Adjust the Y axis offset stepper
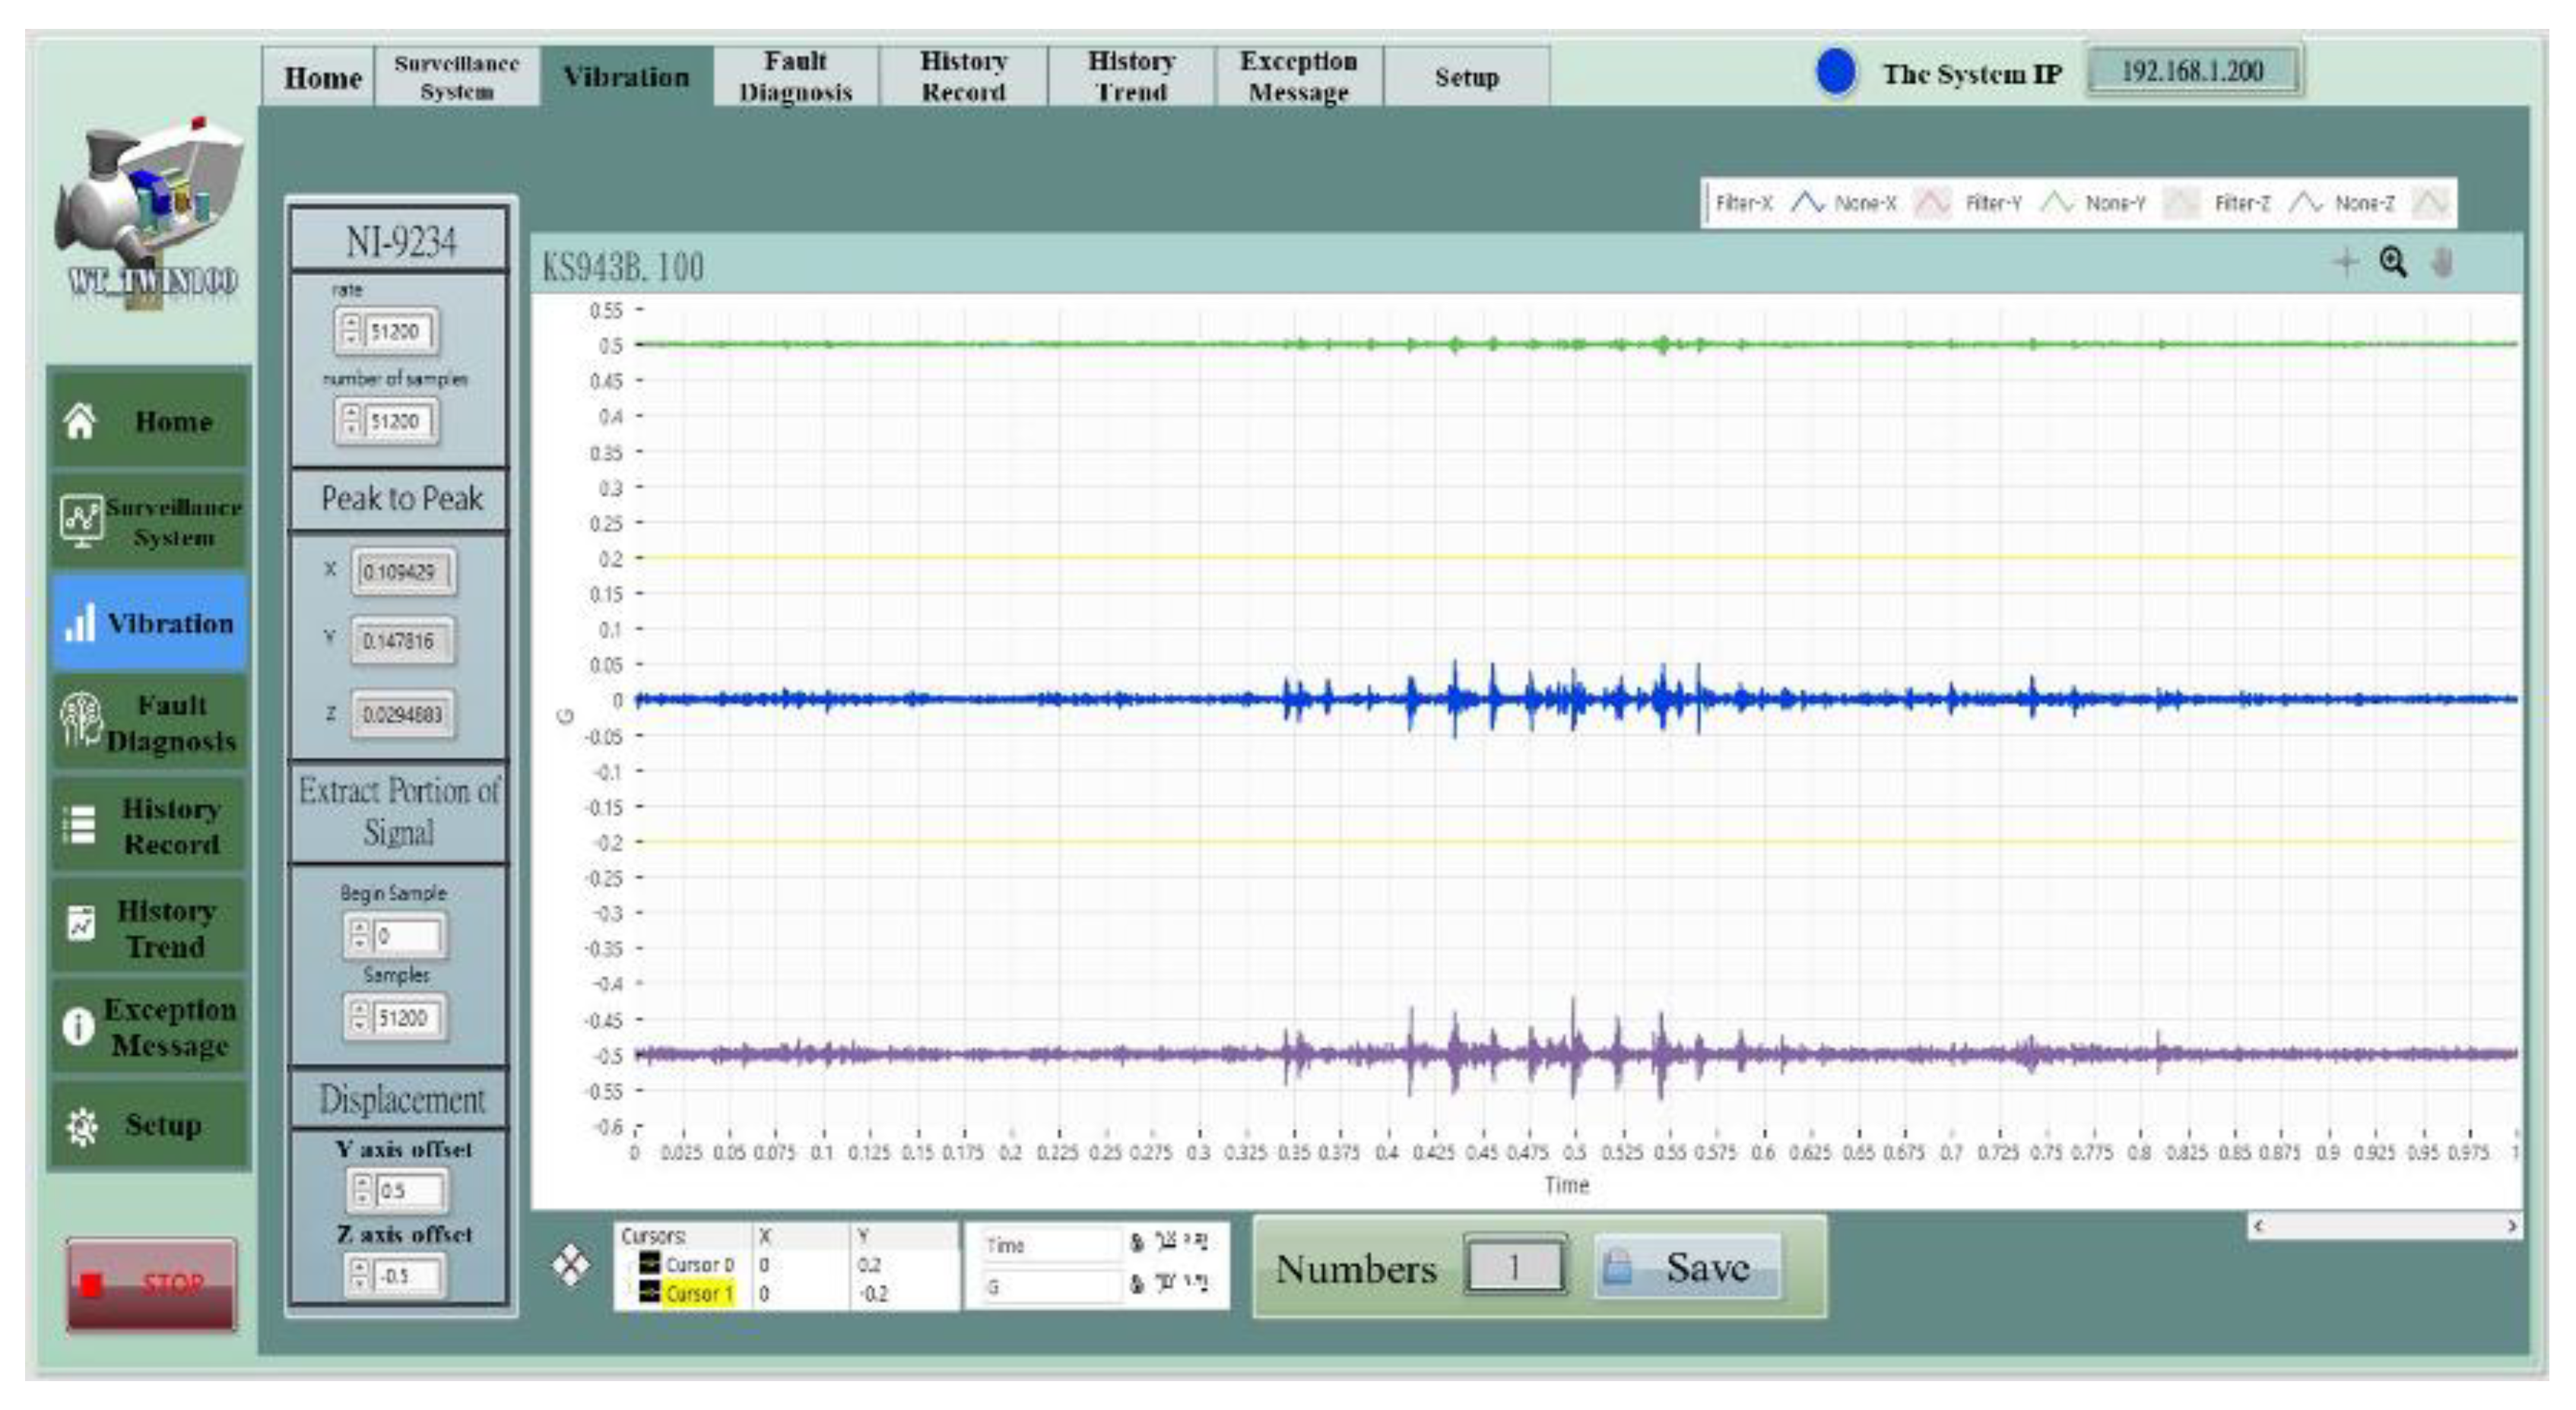Viewport: 2576px width, 1410px height. click(361, 1190)
